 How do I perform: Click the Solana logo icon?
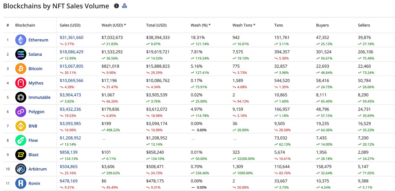pyautogui.click(x=21, y=54)
